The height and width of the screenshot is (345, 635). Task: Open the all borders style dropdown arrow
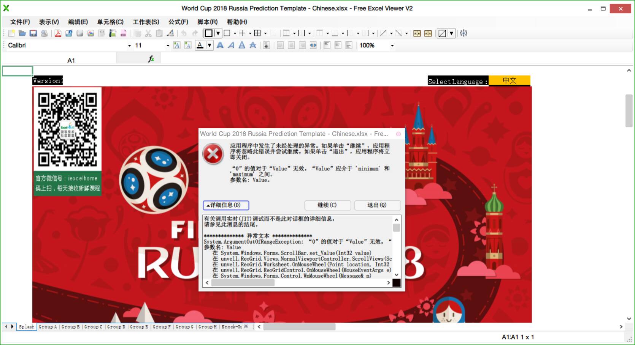265,33
